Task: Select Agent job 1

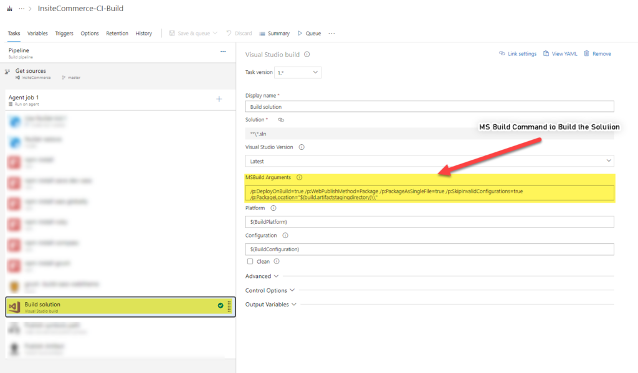Action: [x=120, y=100]
